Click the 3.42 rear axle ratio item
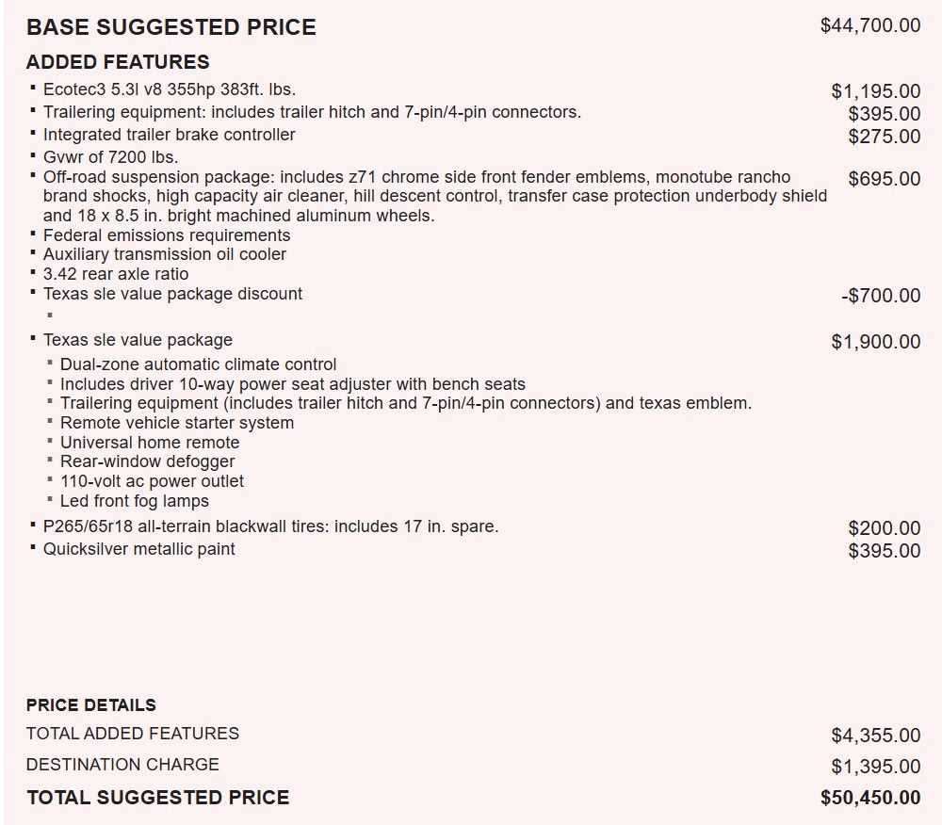Image resolution: width=942 pixels, height=825 pixels. (x=116, y=274)
